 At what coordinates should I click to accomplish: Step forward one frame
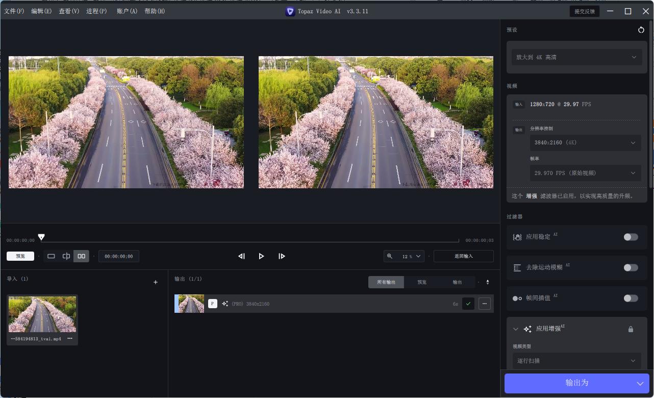pos(282,256)
